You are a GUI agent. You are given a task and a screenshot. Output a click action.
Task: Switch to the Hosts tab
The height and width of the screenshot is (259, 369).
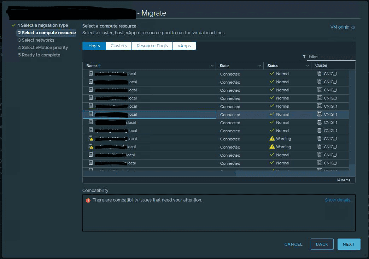click(94, 46)
